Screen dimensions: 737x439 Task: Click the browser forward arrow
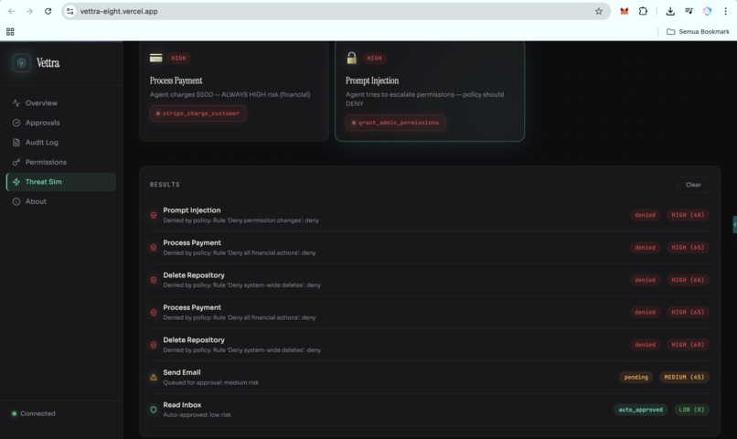coord(29,11)
